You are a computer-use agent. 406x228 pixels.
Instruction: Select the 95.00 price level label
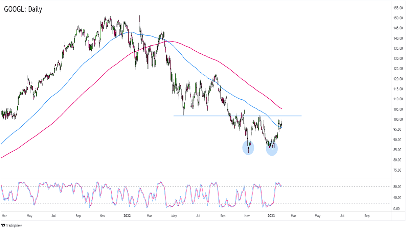[397, 129]
